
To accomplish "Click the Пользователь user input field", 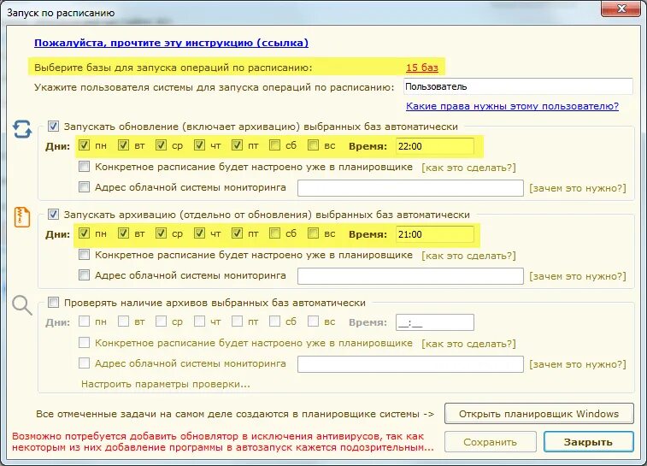I will (518, 86).
